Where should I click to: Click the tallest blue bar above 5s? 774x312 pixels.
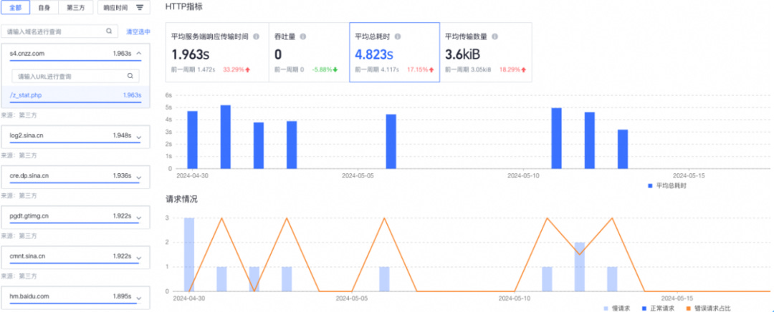(226, 137)
